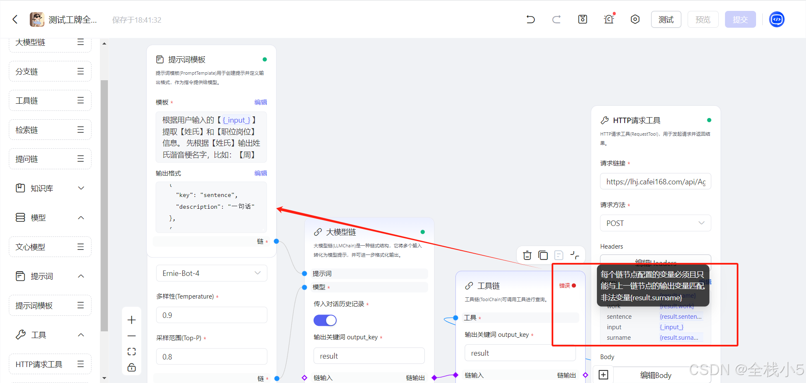This screenshot has height=383, width=806.
Task: Click the 工具链 output_key result field
Action: 520,353
